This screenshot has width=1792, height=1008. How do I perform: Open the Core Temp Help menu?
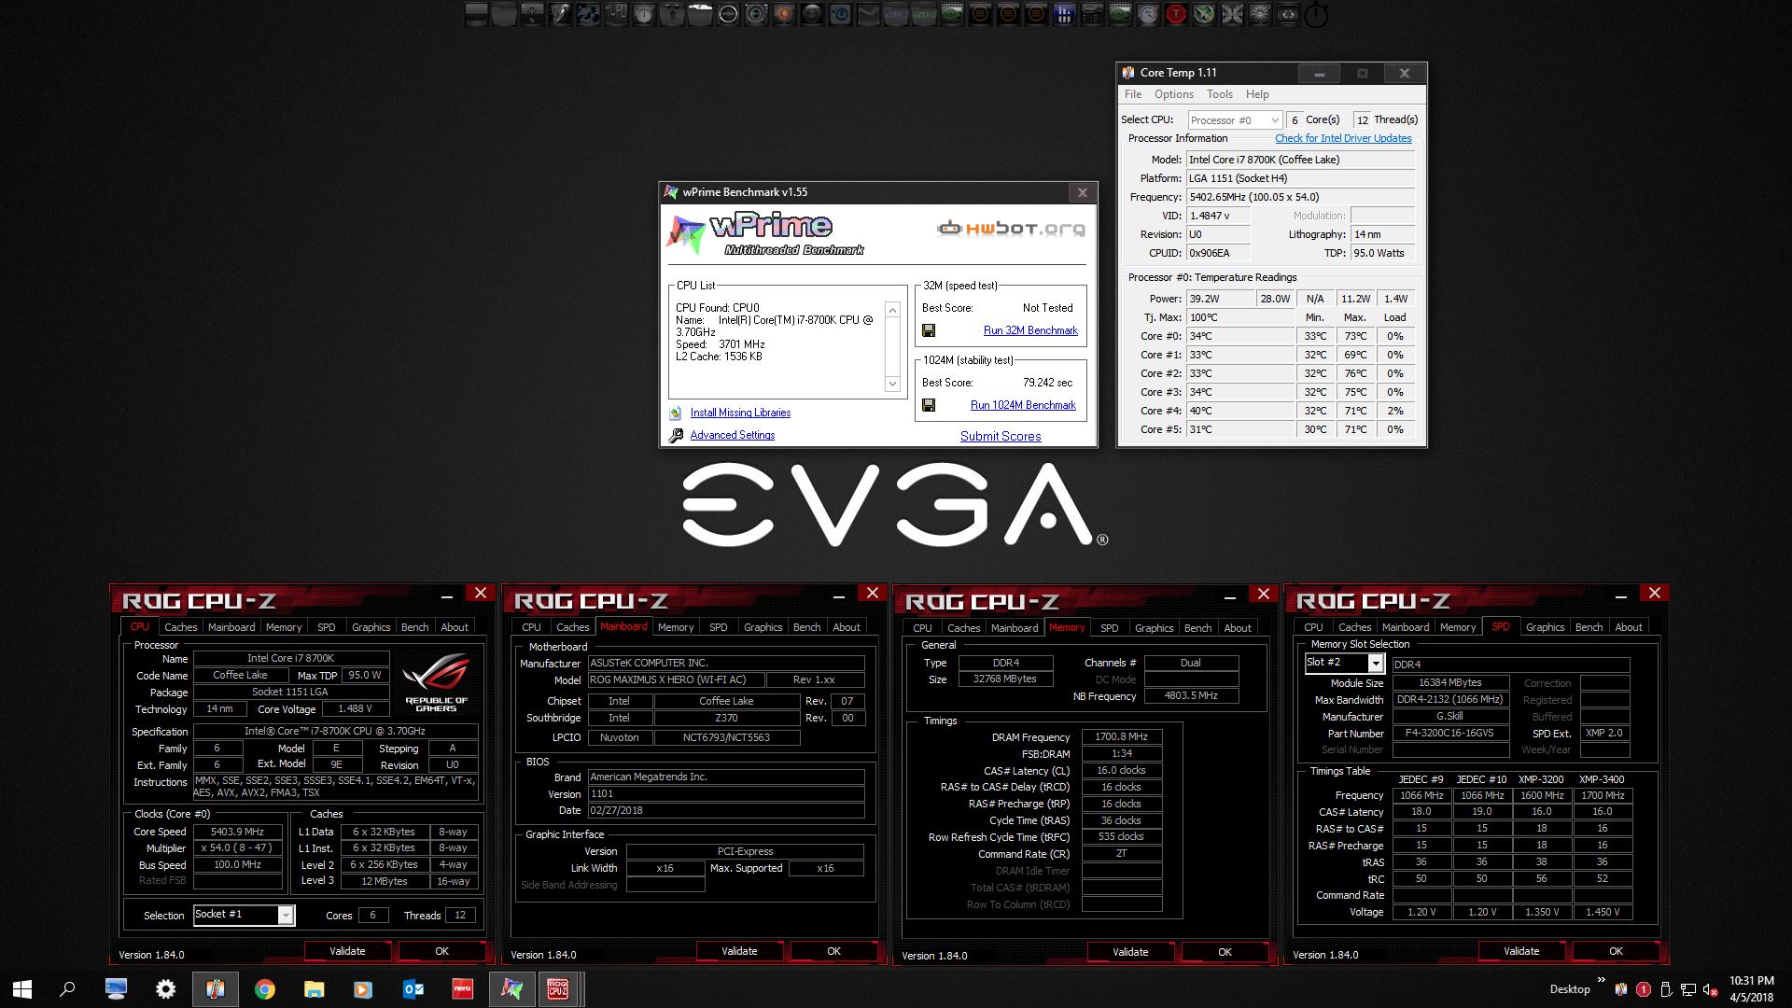point(1257,94)
